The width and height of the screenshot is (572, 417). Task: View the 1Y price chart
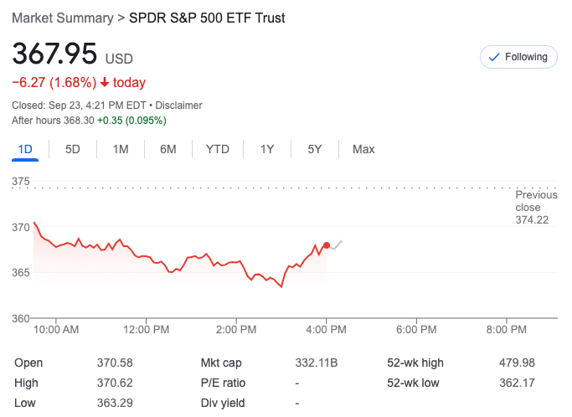(x=267, y=149)
